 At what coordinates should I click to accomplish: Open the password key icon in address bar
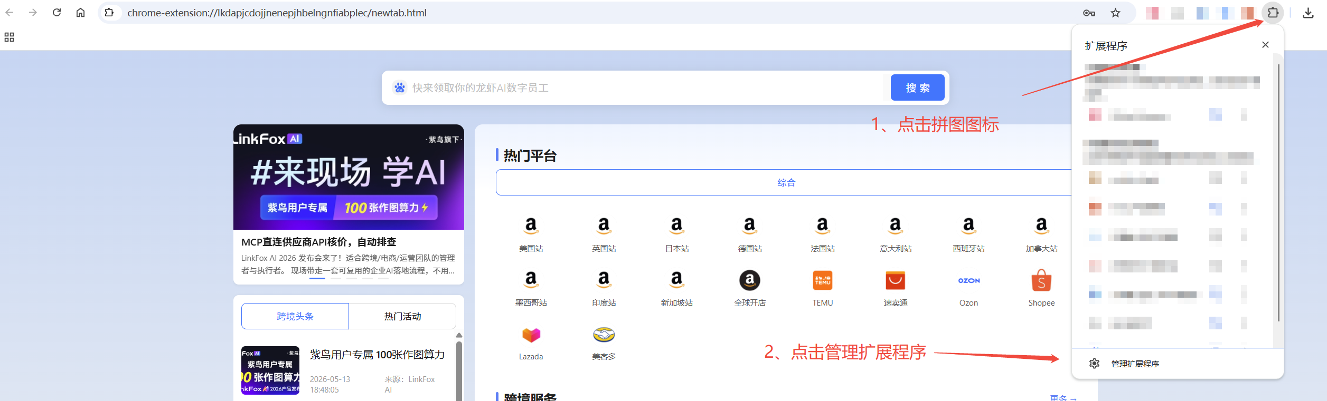tap(1089, 13)
